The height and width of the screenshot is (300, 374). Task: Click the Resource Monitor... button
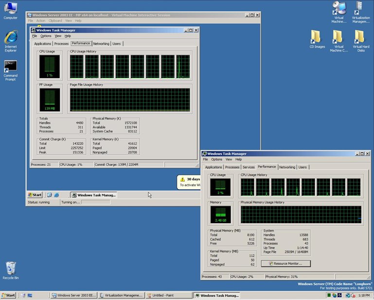point(286,264)
